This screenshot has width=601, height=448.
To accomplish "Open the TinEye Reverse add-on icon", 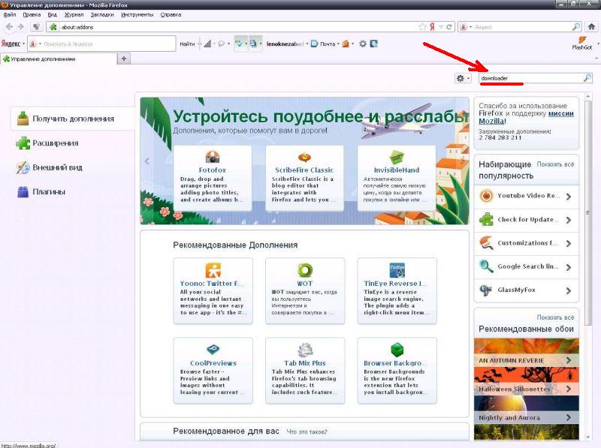I will [397, 270].
